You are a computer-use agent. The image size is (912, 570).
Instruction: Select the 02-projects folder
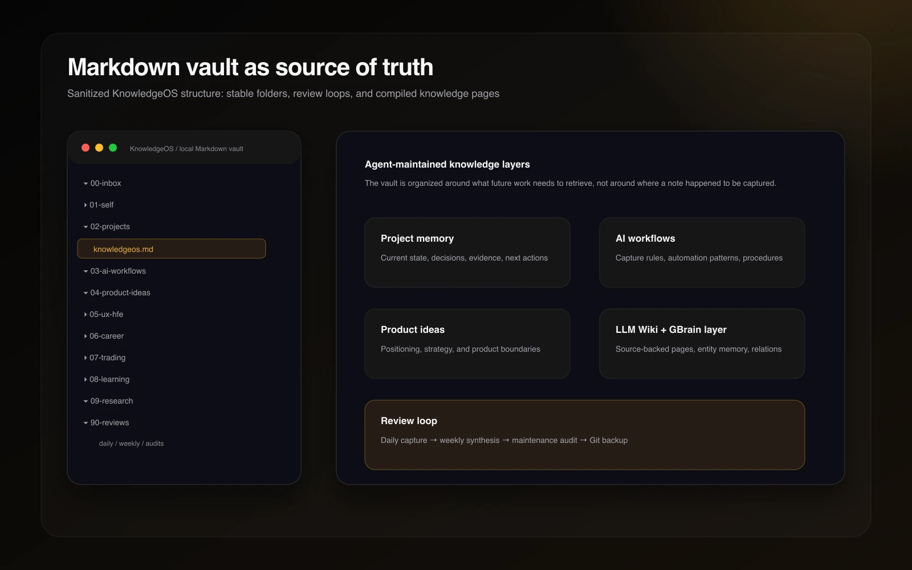coord(110,226)
